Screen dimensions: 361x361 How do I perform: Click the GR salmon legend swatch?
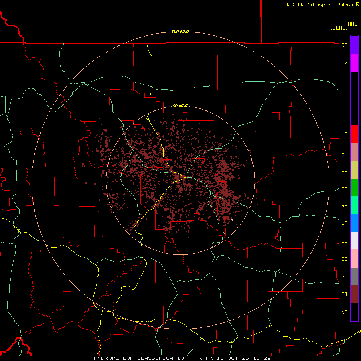tap(354, 152)
